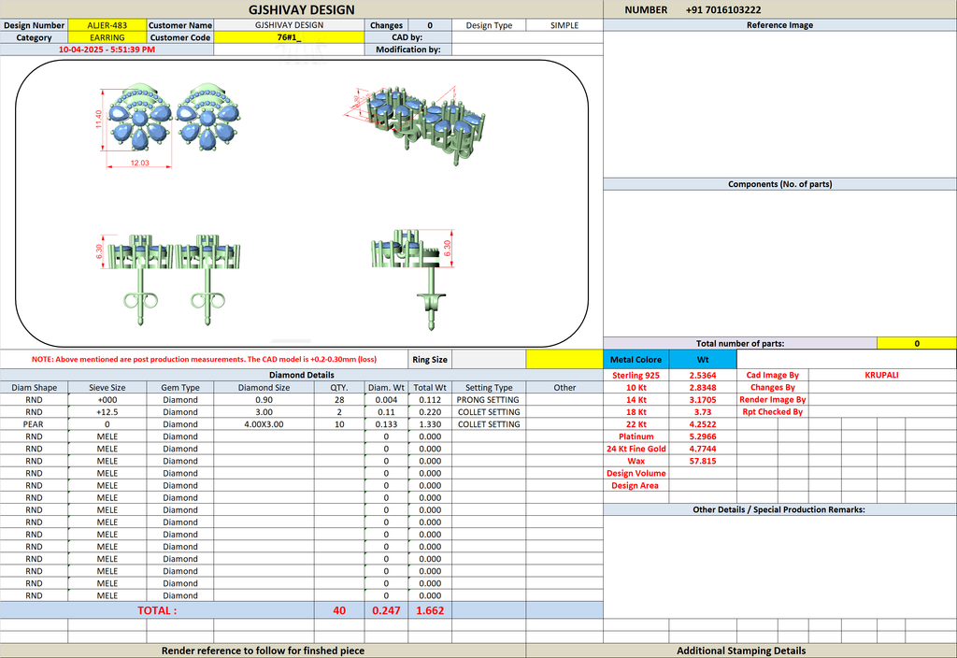Click the Metal Colore header cell
Image resolution: width=957 pixels, height=658 pixels.
tap(636, 360)
